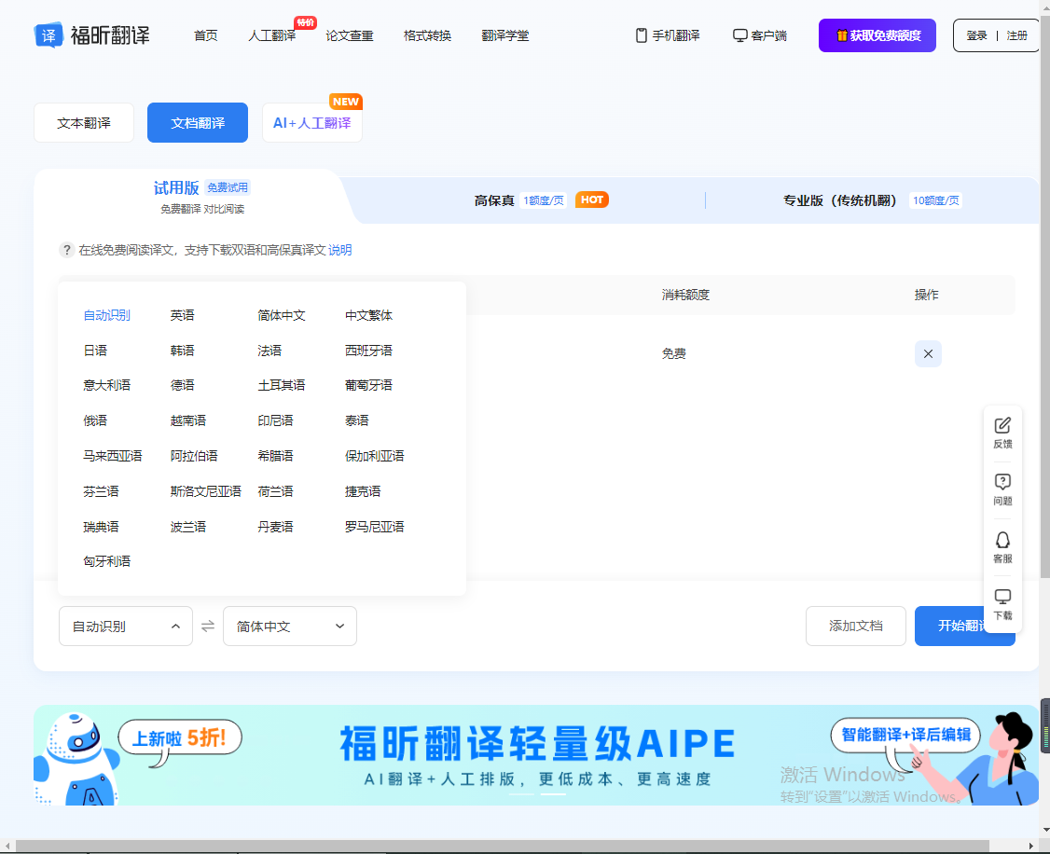Click 开始翻译 button
Screen dimensions: 1050x854
[965, 626]
